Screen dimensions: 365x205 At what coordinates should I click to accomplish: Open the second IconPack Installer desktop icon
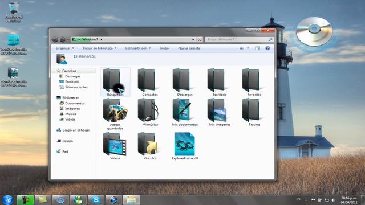click(x=14, y=77)
